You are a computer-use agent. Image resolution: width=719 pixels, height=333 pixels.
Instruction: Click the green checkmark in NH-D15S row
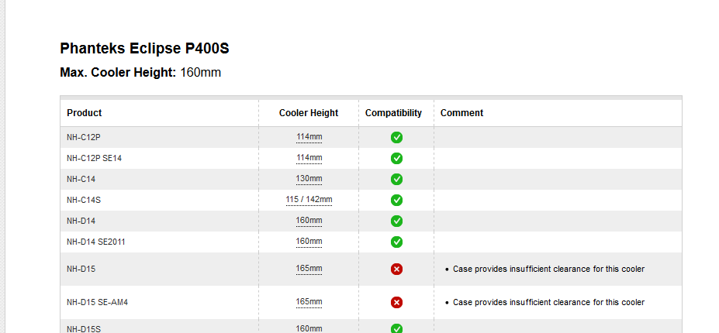[396, 328]
